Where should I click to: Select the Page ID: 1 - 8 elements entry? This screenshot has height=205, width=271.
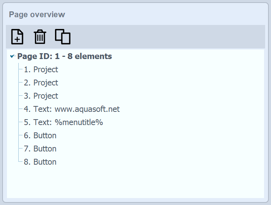tap(65, 56)
